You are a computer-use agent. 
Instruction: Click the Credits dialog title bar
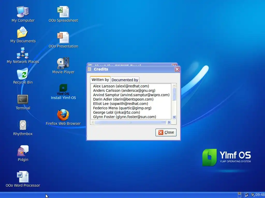coord(133,69)
